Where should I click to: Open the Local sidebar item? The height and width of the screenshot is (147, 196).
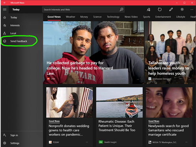coord(22,33)
